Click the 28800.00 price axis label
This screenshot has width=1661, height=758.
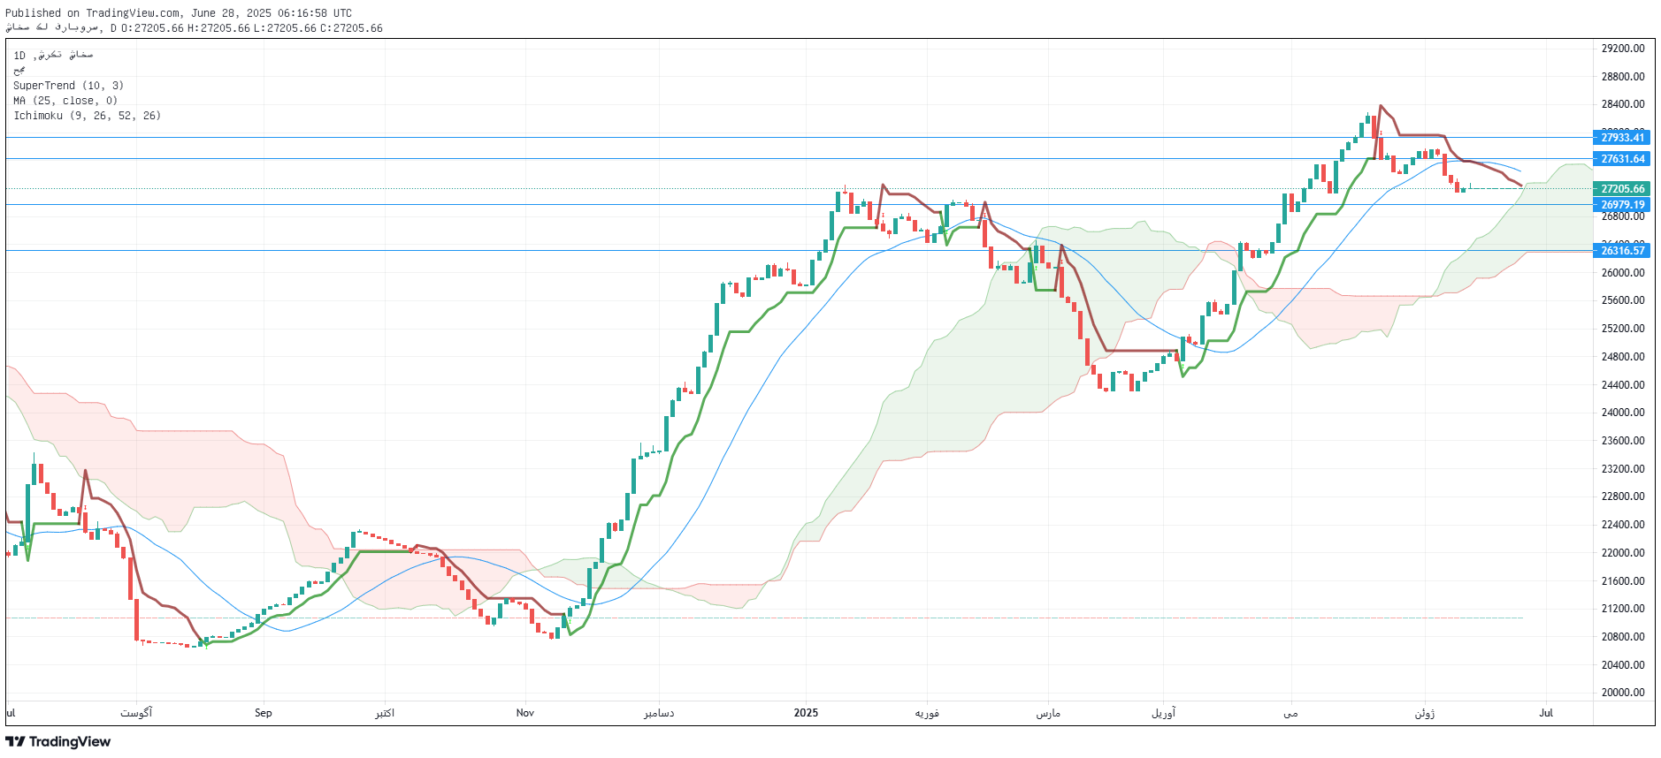(1623, 77)
